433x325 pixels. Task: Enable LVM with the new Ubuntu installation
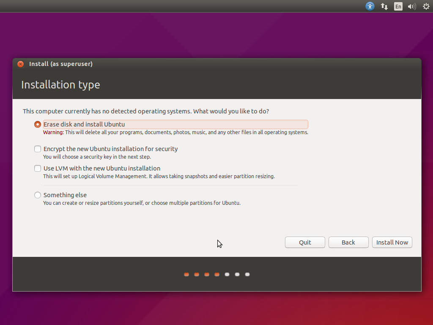38,168
